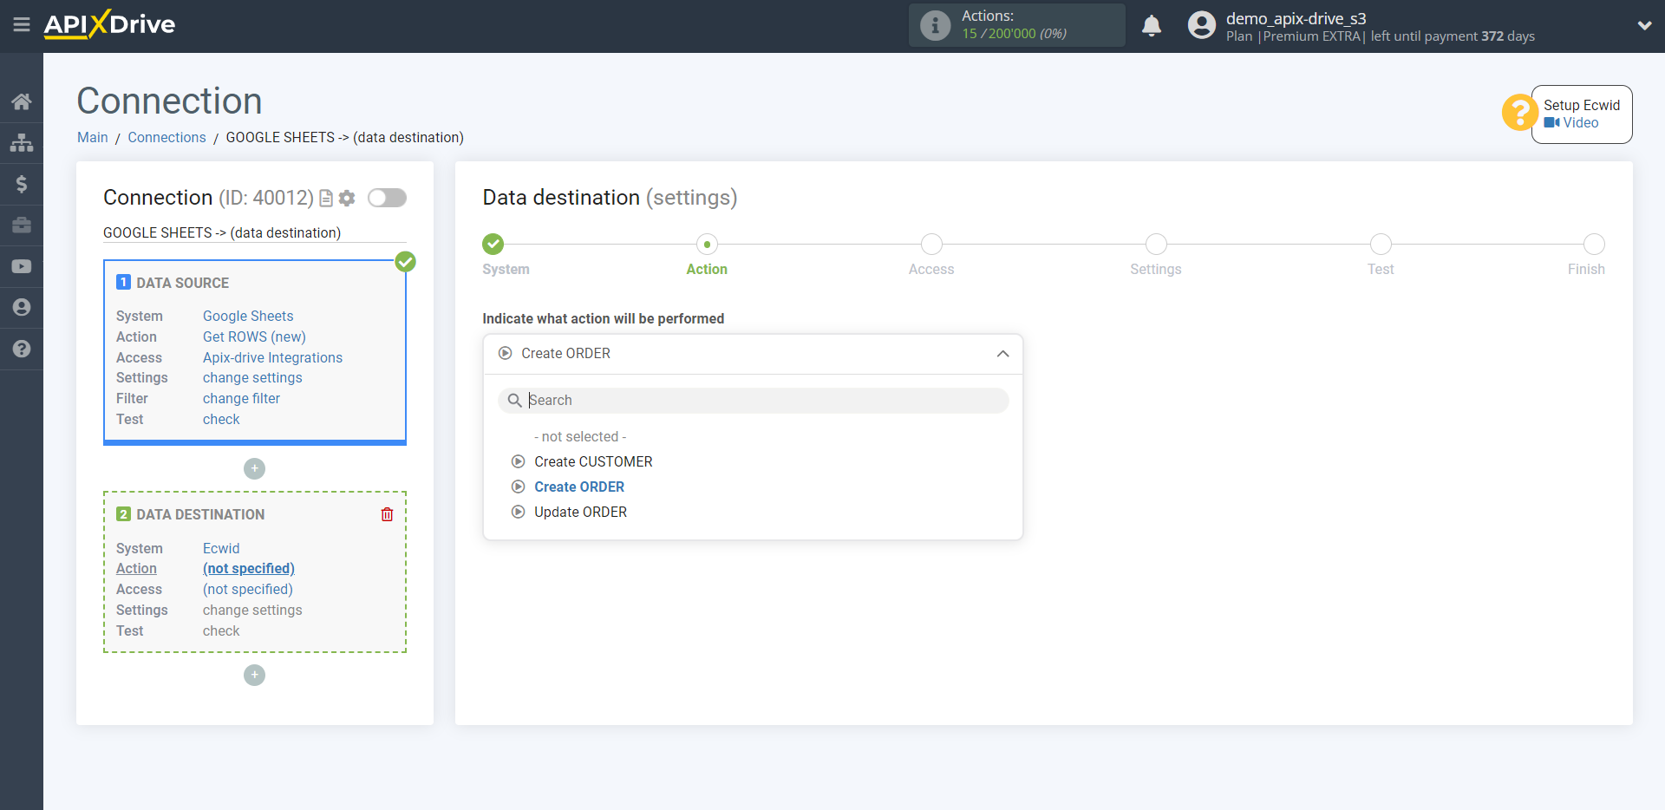Viewport: 1665px width, 810px height.
Task: Click Data Source check test link
Action: pos(221,419)
